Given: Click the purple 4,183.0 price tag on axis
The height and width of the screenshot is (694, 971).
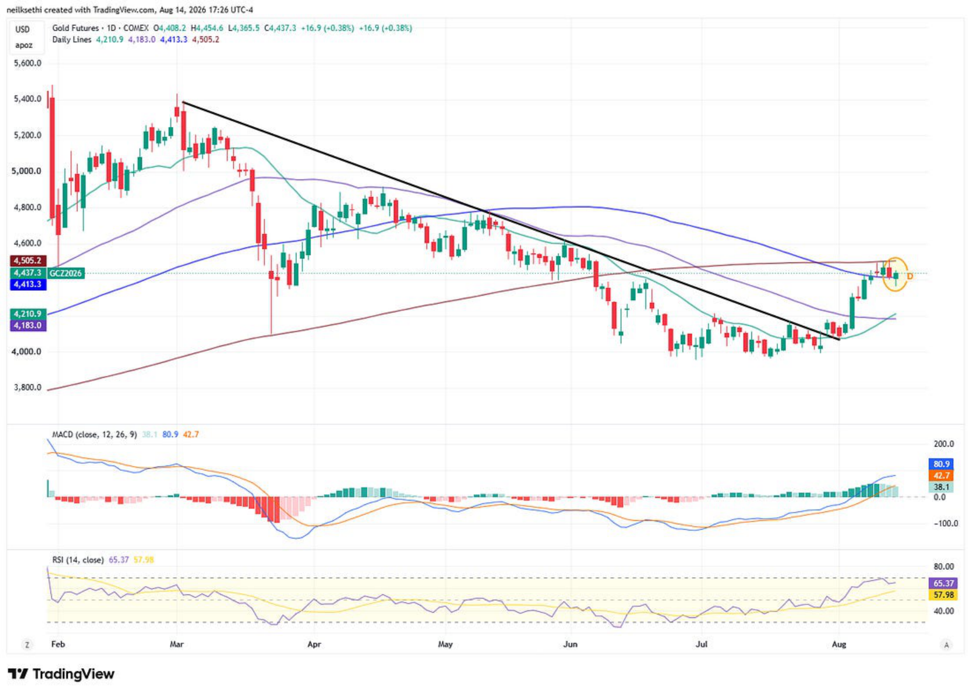Looking at the screenshot, I should pyautogui.click(x=28, y=326).
